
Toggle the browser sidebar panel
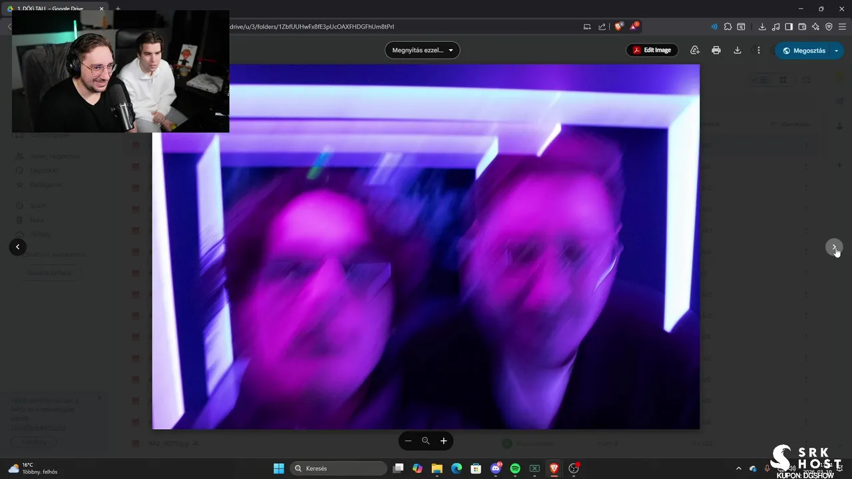[x=789, y=27]
